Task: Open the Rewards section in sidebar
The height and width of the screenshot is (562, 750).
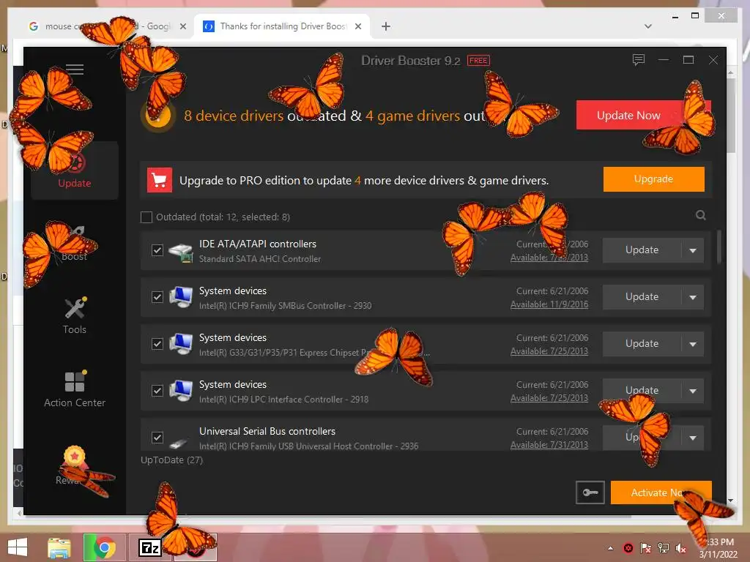Action: point(75,466)
